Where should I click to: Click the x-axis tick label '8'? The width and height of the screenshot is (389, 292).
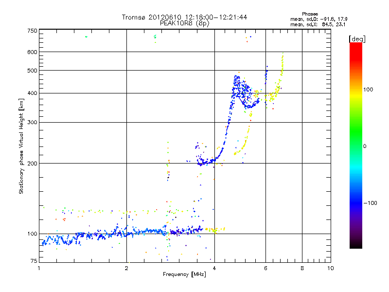coord(302,268)
